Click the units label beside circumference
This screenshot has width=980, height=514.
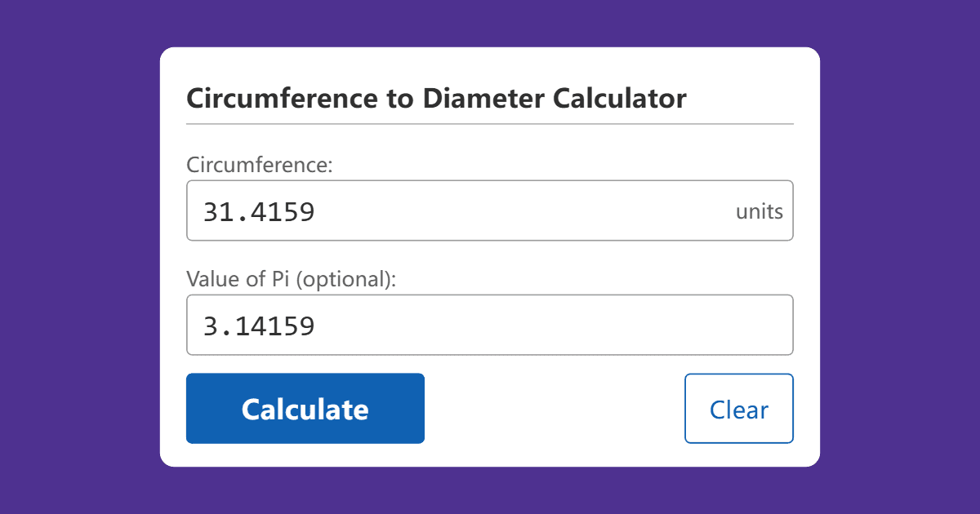point(761,210)
